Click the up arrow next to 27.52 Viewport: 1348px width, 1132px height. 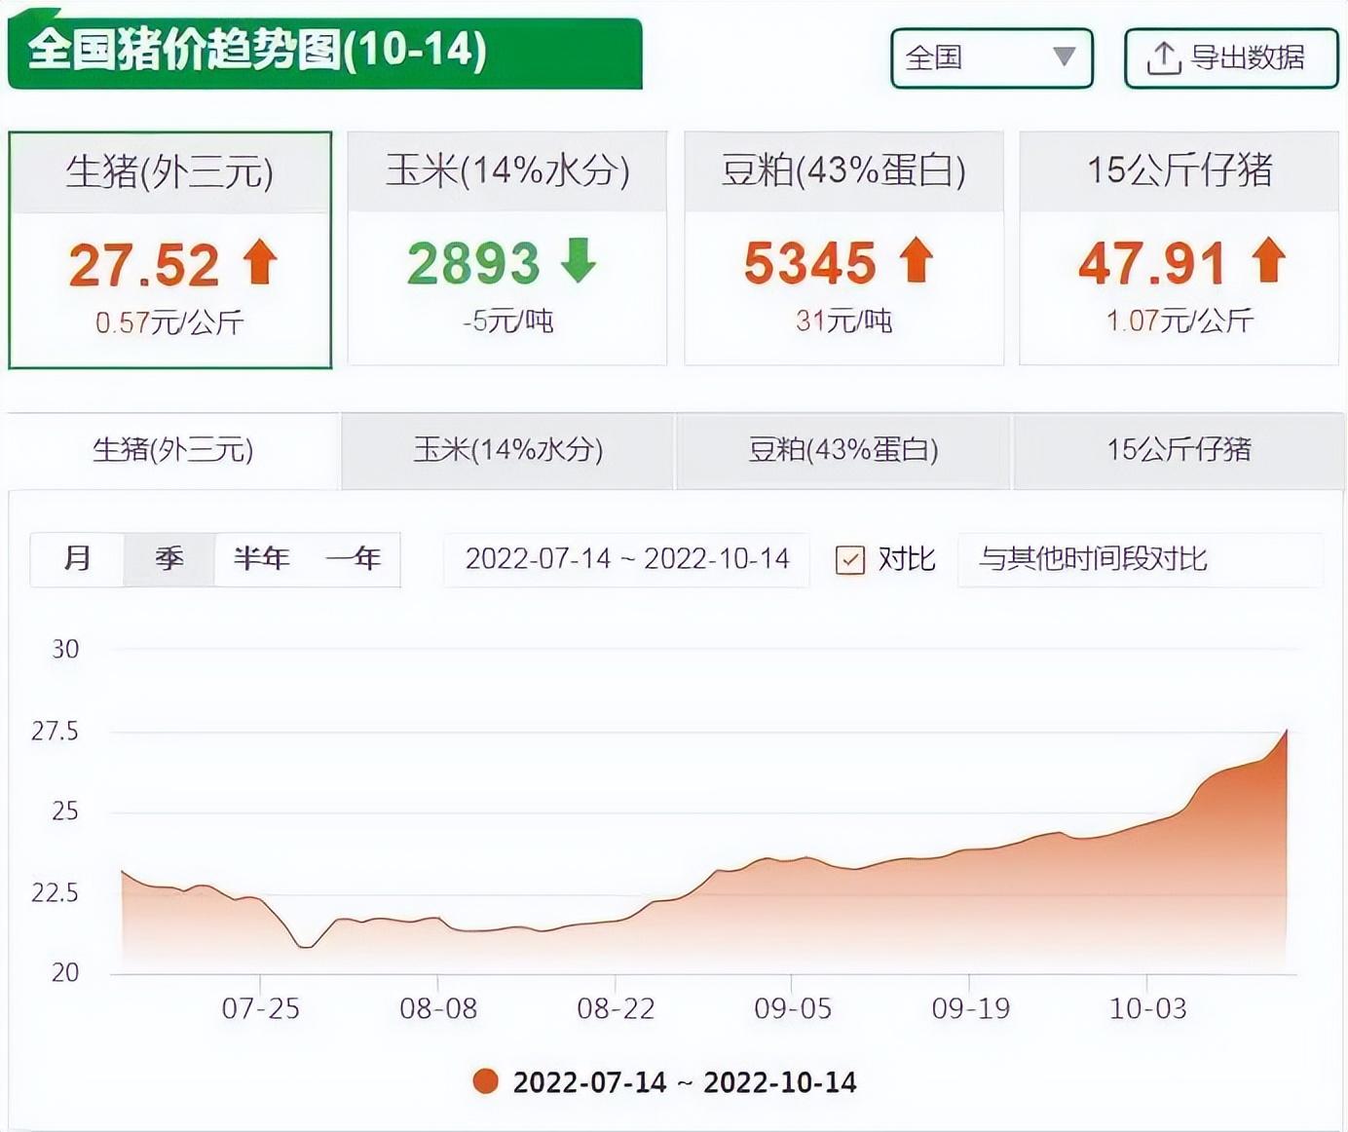260,262
